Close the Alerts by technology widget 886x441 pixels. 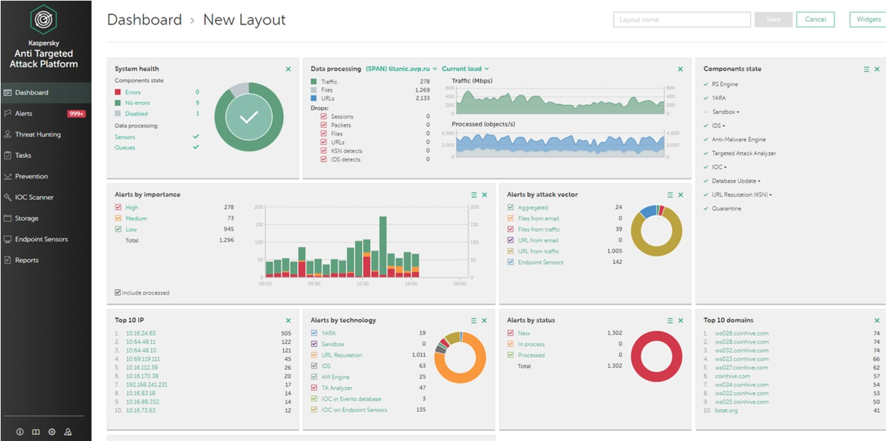tap(484, 320)
